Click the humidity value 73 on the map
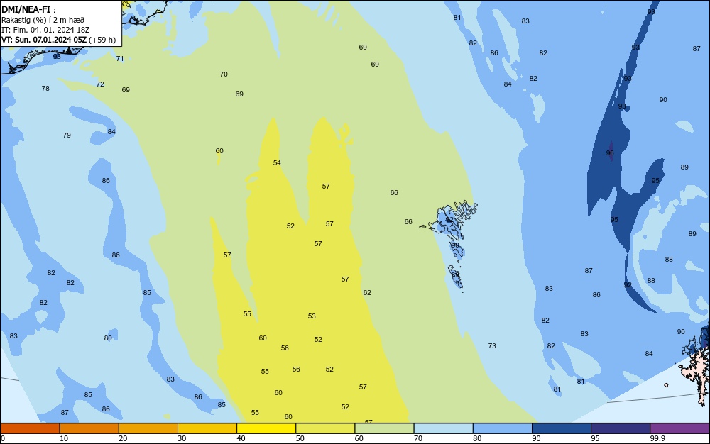Viewport: 710px width, 444px height. point(492,346)
